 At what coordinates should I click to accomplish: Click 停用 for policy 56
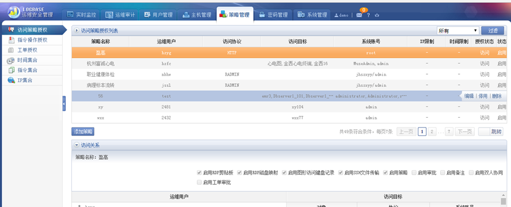[483, 96]
